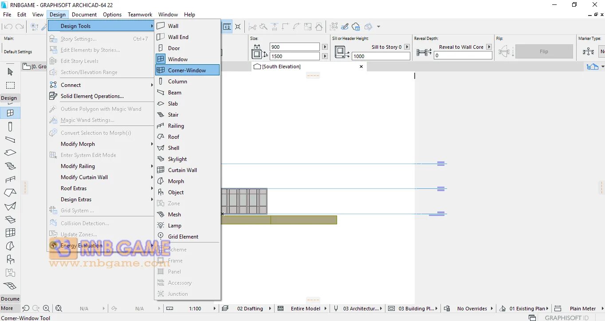Expand the Roof Extras submenu
Screen dimensions: 605x321
101,188
